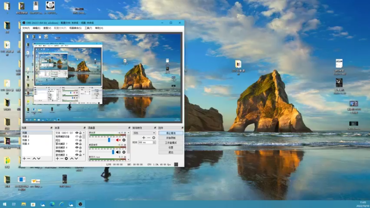The height and width of the screenshot is (208, 370).
Task: Open the 帮助(H) menu
Action: coord(99,28)
